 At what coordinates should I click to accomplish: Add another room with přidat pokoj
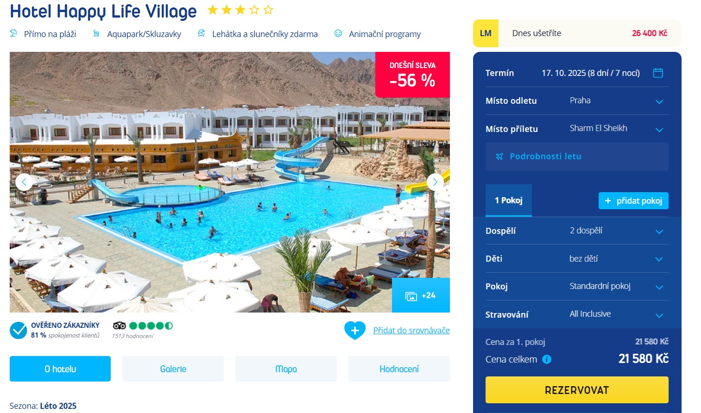point(633,200)
